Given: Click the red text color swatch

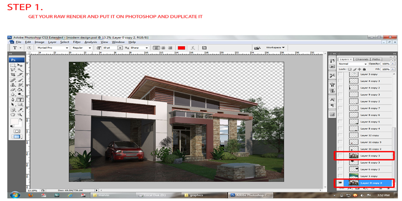Looking at the screenshot, I should pyautogui.click(x=181, y=48).
